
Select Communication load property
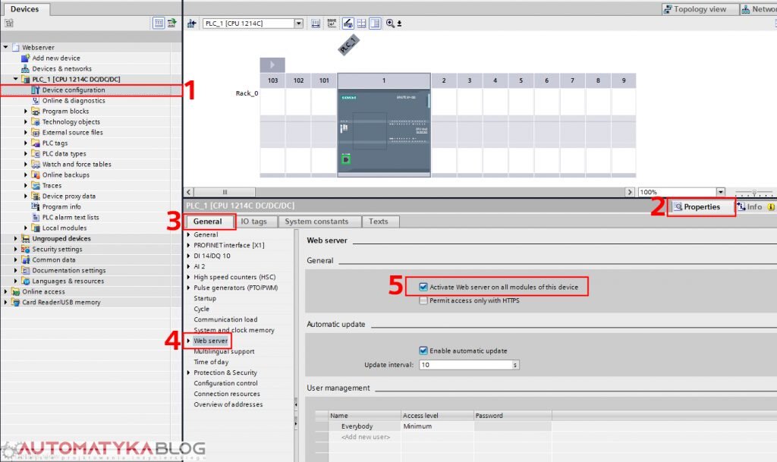pyautogui.click(x=225, y=319)
